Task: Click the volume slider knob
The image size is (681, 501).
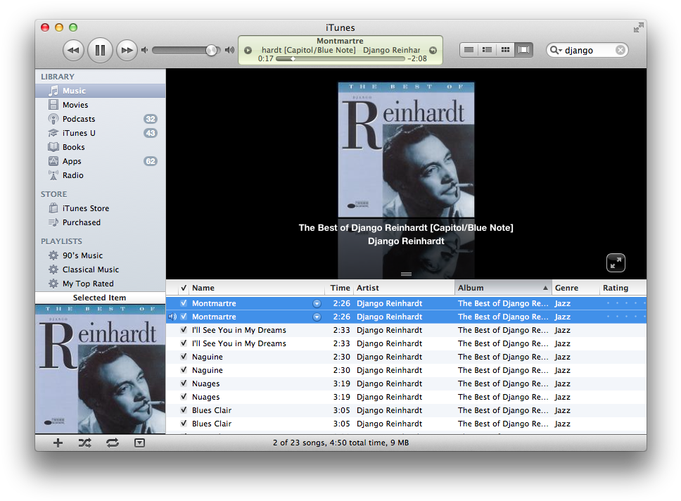Action: [212, 51]
